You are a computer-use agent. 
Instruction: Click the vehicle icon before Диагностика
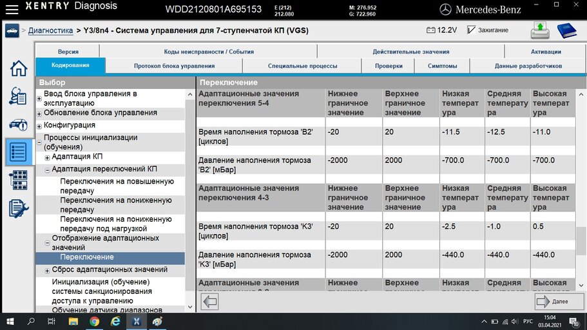(12, 31)
